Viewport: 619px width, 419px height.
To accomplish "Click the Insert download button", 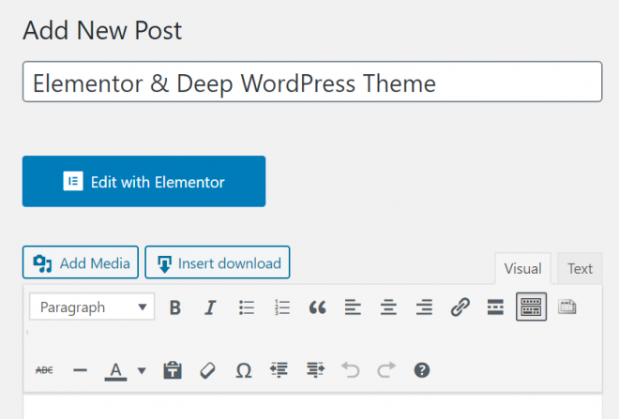I will tap(218, 262).
